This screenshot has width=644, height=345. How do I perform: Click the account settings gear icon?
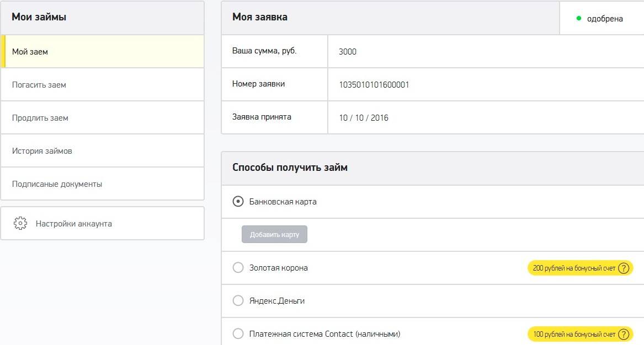click(x=20, y=224)
